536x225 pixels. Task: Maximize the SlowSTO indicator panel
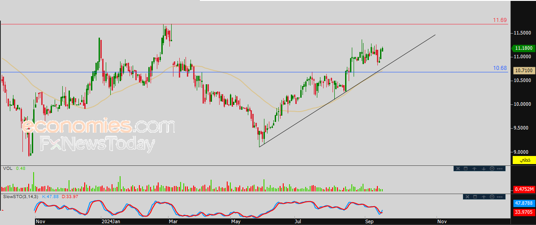(475, 197)
